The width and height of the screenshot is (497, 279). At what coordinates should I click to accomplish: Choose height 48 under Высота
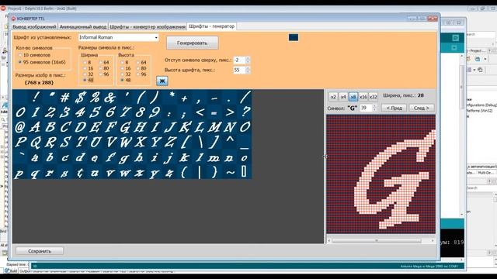pos(126,81)
